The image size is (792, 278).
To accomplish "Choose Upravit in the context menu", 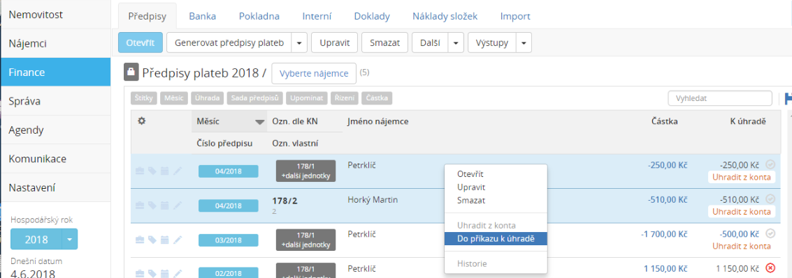I will click(x=470, y=187).
